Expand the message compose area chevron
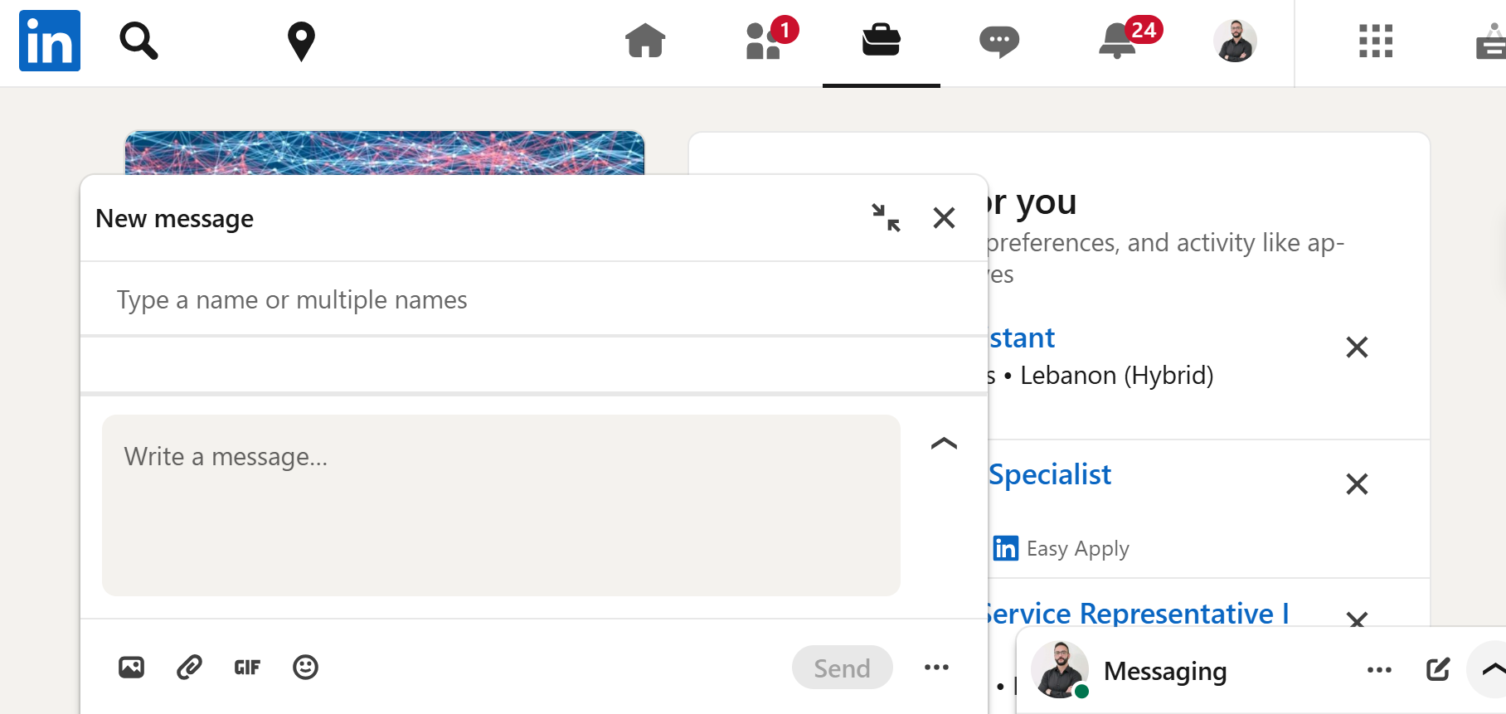This screenshot has height=714, width=1506. (944, 444)
